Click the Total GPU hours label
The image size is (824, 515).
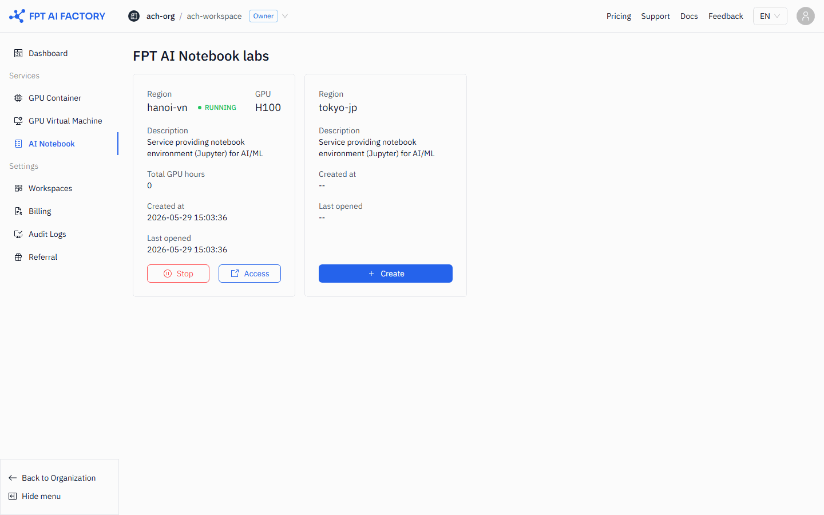pyautogui.click(x=176, y=174)
